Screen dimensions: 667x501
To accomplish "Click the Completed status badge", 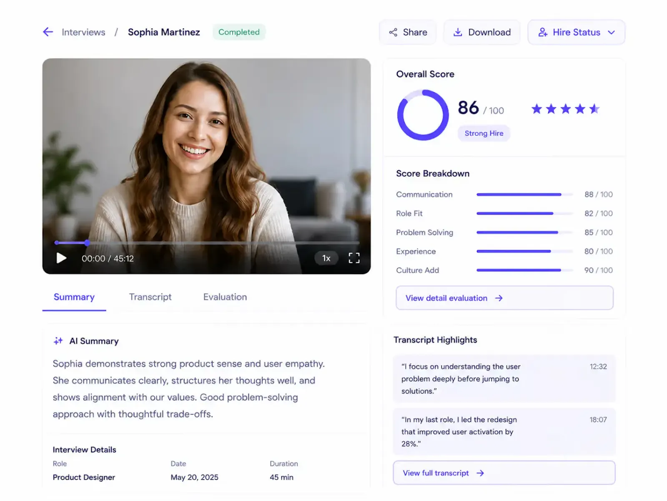I will coord(239,32).
